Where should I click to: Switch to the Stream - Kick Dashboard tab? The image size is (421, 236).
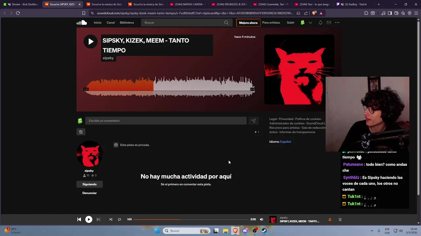click(21, 4)
